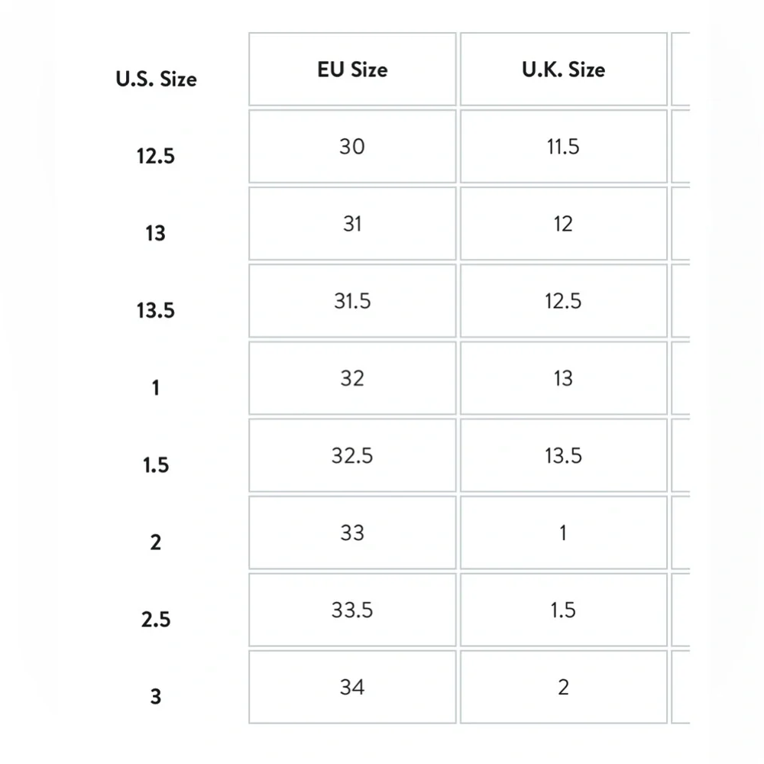This screenshot has width=764, height=764.
Task: Click the U.K. Size column header
Action: (x=563, y=70)
